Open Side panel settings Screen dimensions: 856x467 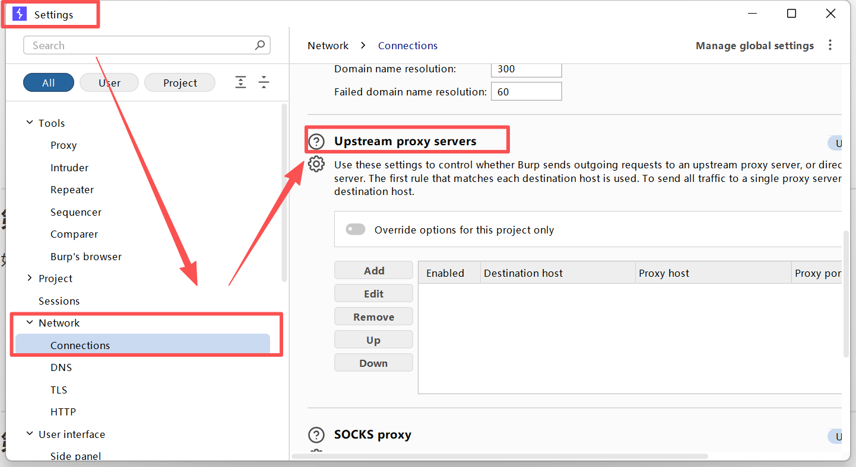(75, 456)
